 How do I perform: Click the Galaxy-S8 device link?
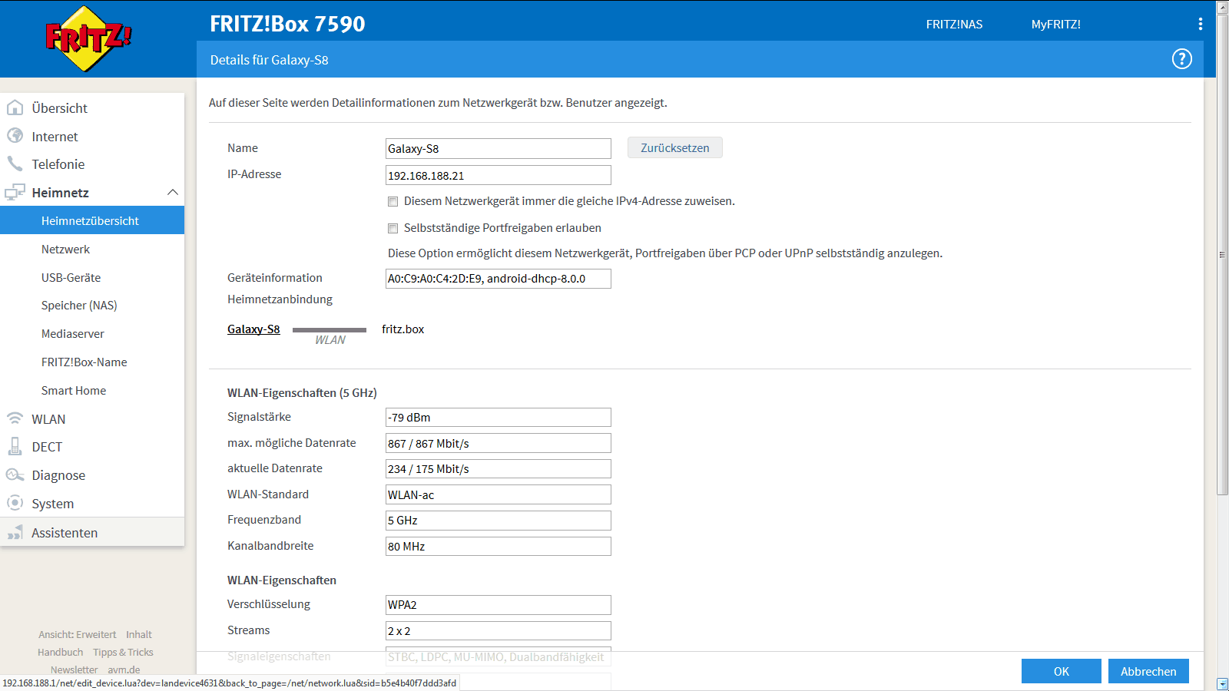click(x=253, y=329)
